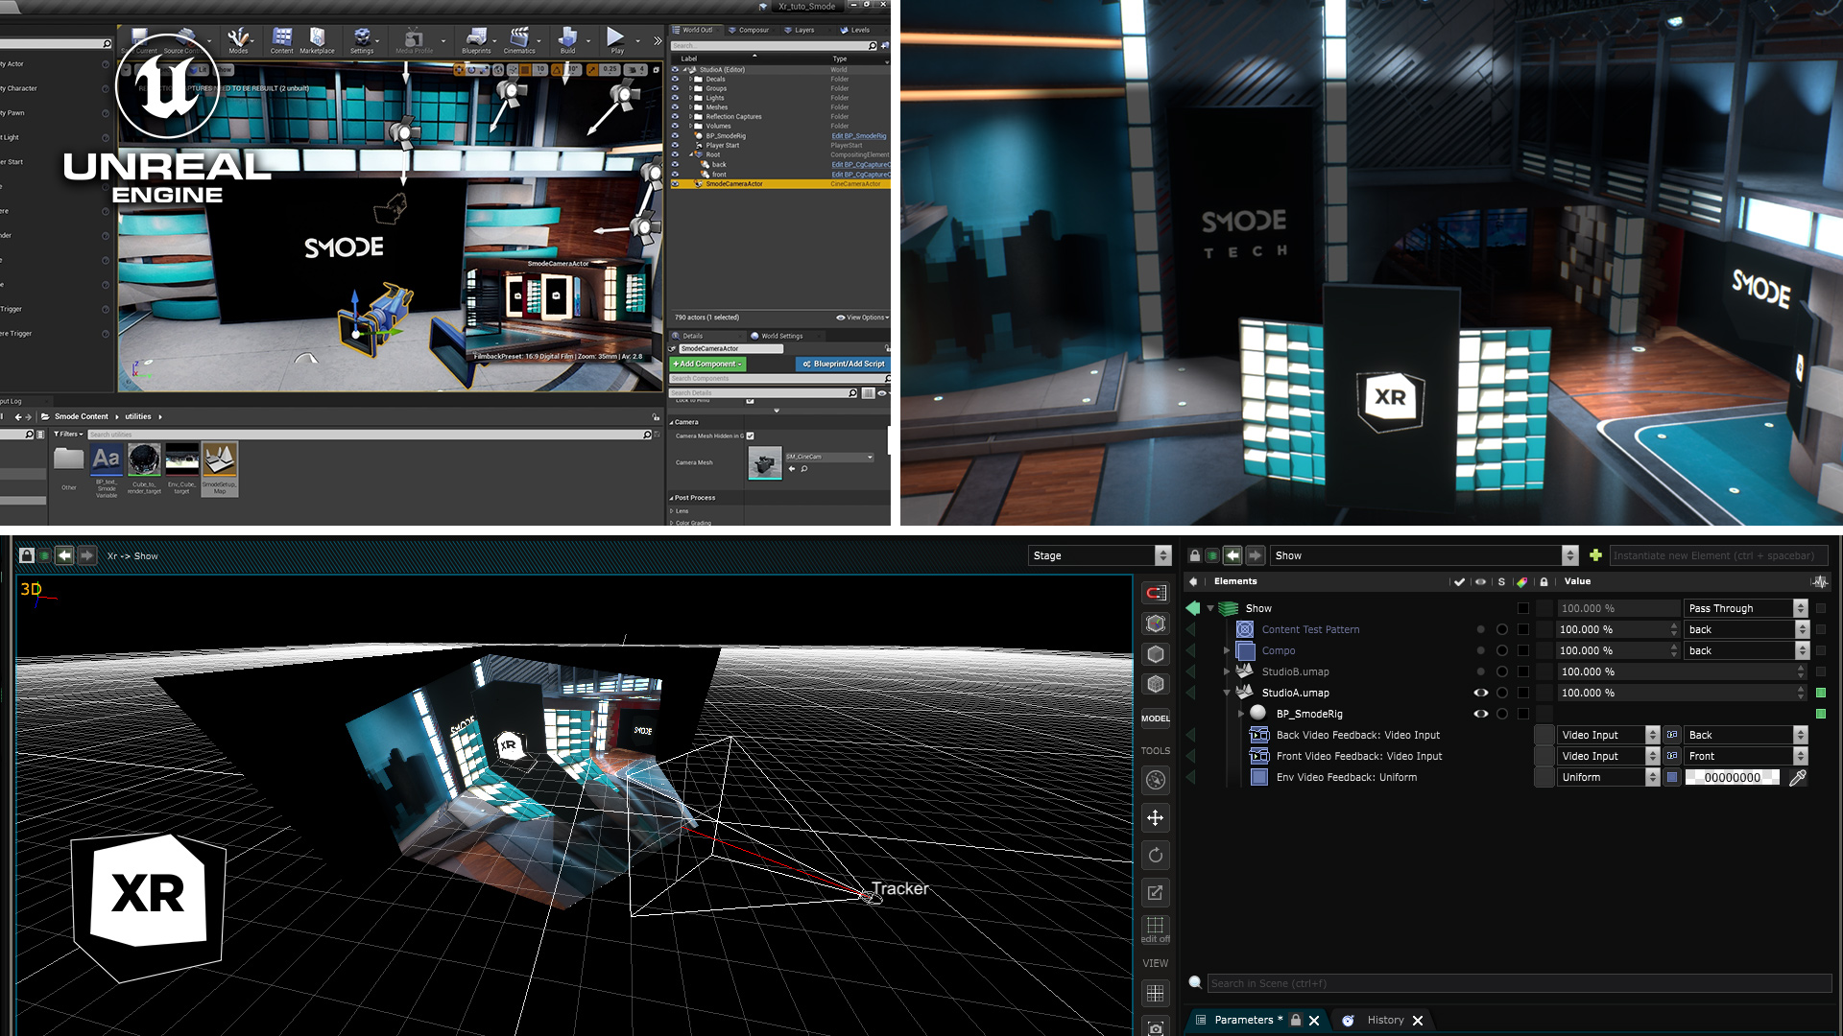Toggle visibility eye for StudioA.umap
Screen dimensions: 1843x1036
pos(1481,693)
